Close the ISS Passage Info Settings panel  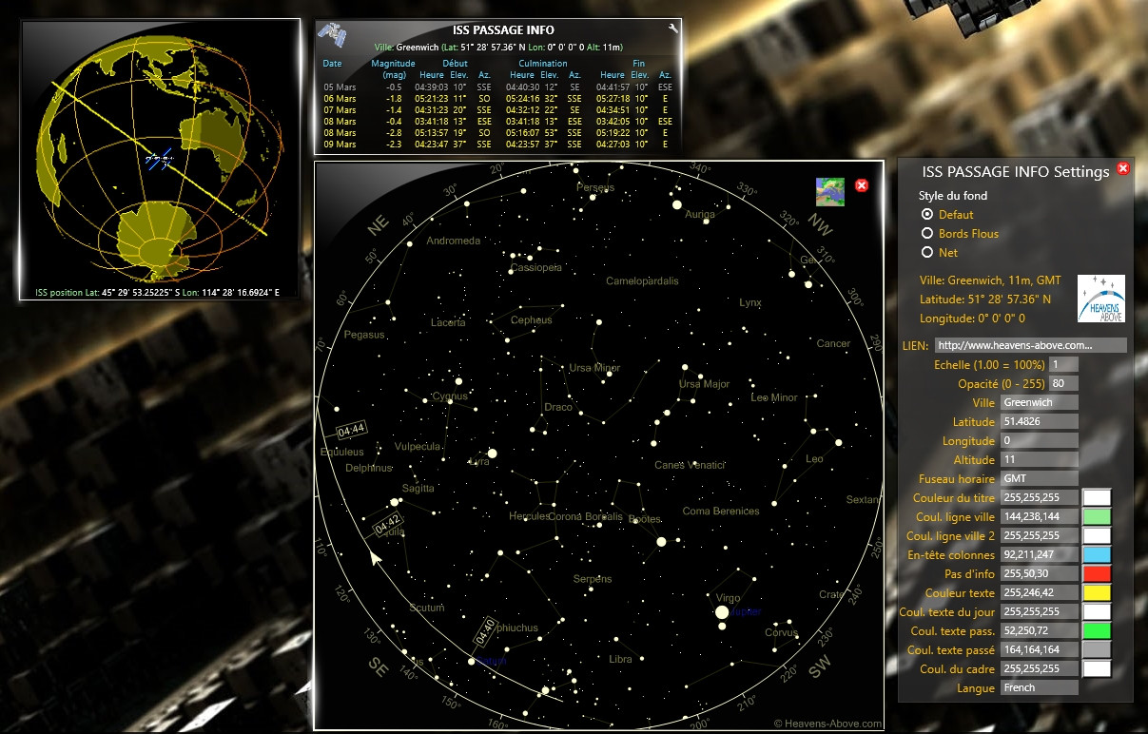(x=1123, y=168)
